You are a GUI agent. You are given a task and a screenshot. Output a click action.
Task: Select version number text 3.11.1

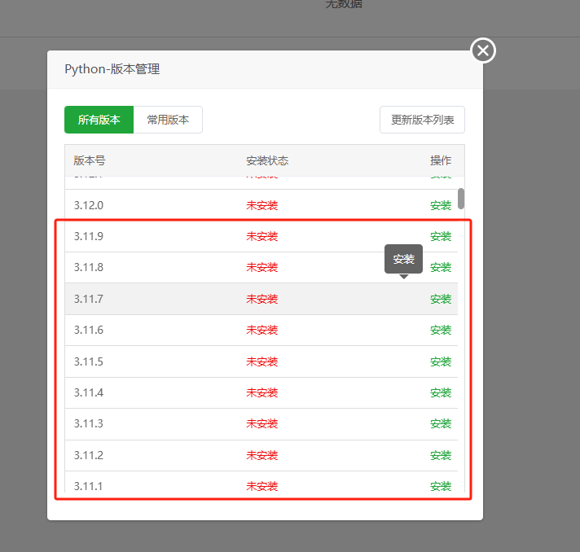[x=88, y=486]
